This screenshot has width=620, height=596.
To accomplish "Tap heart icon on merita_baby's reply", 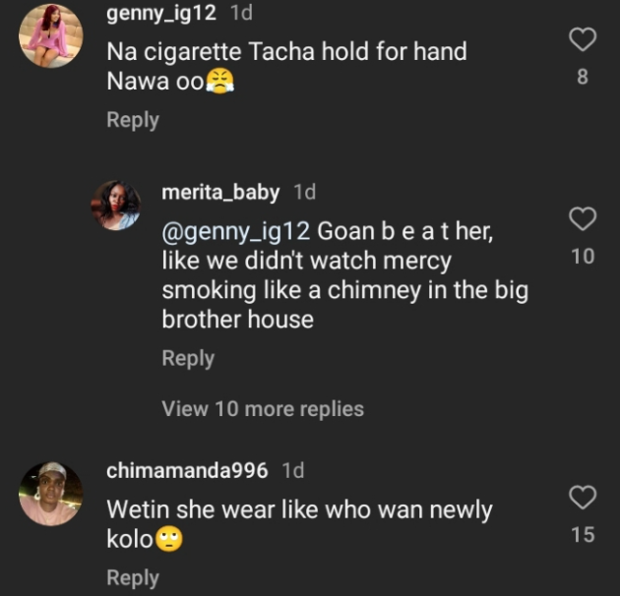I will (x=583, y=218).
